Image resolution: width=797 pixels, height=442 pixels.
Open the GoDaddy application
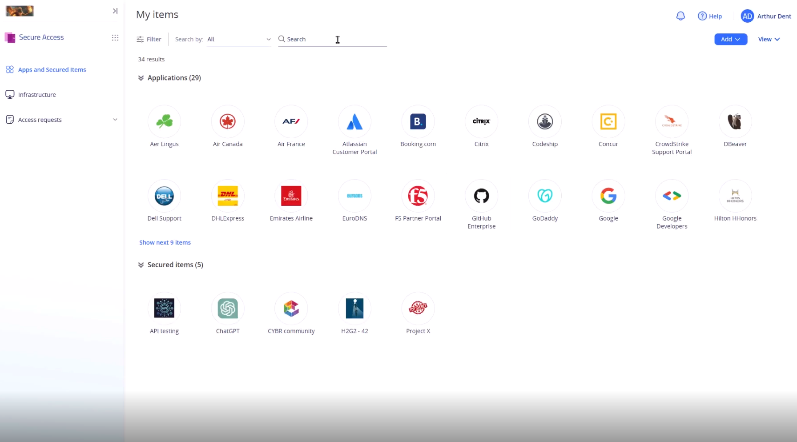pos(545,196)
